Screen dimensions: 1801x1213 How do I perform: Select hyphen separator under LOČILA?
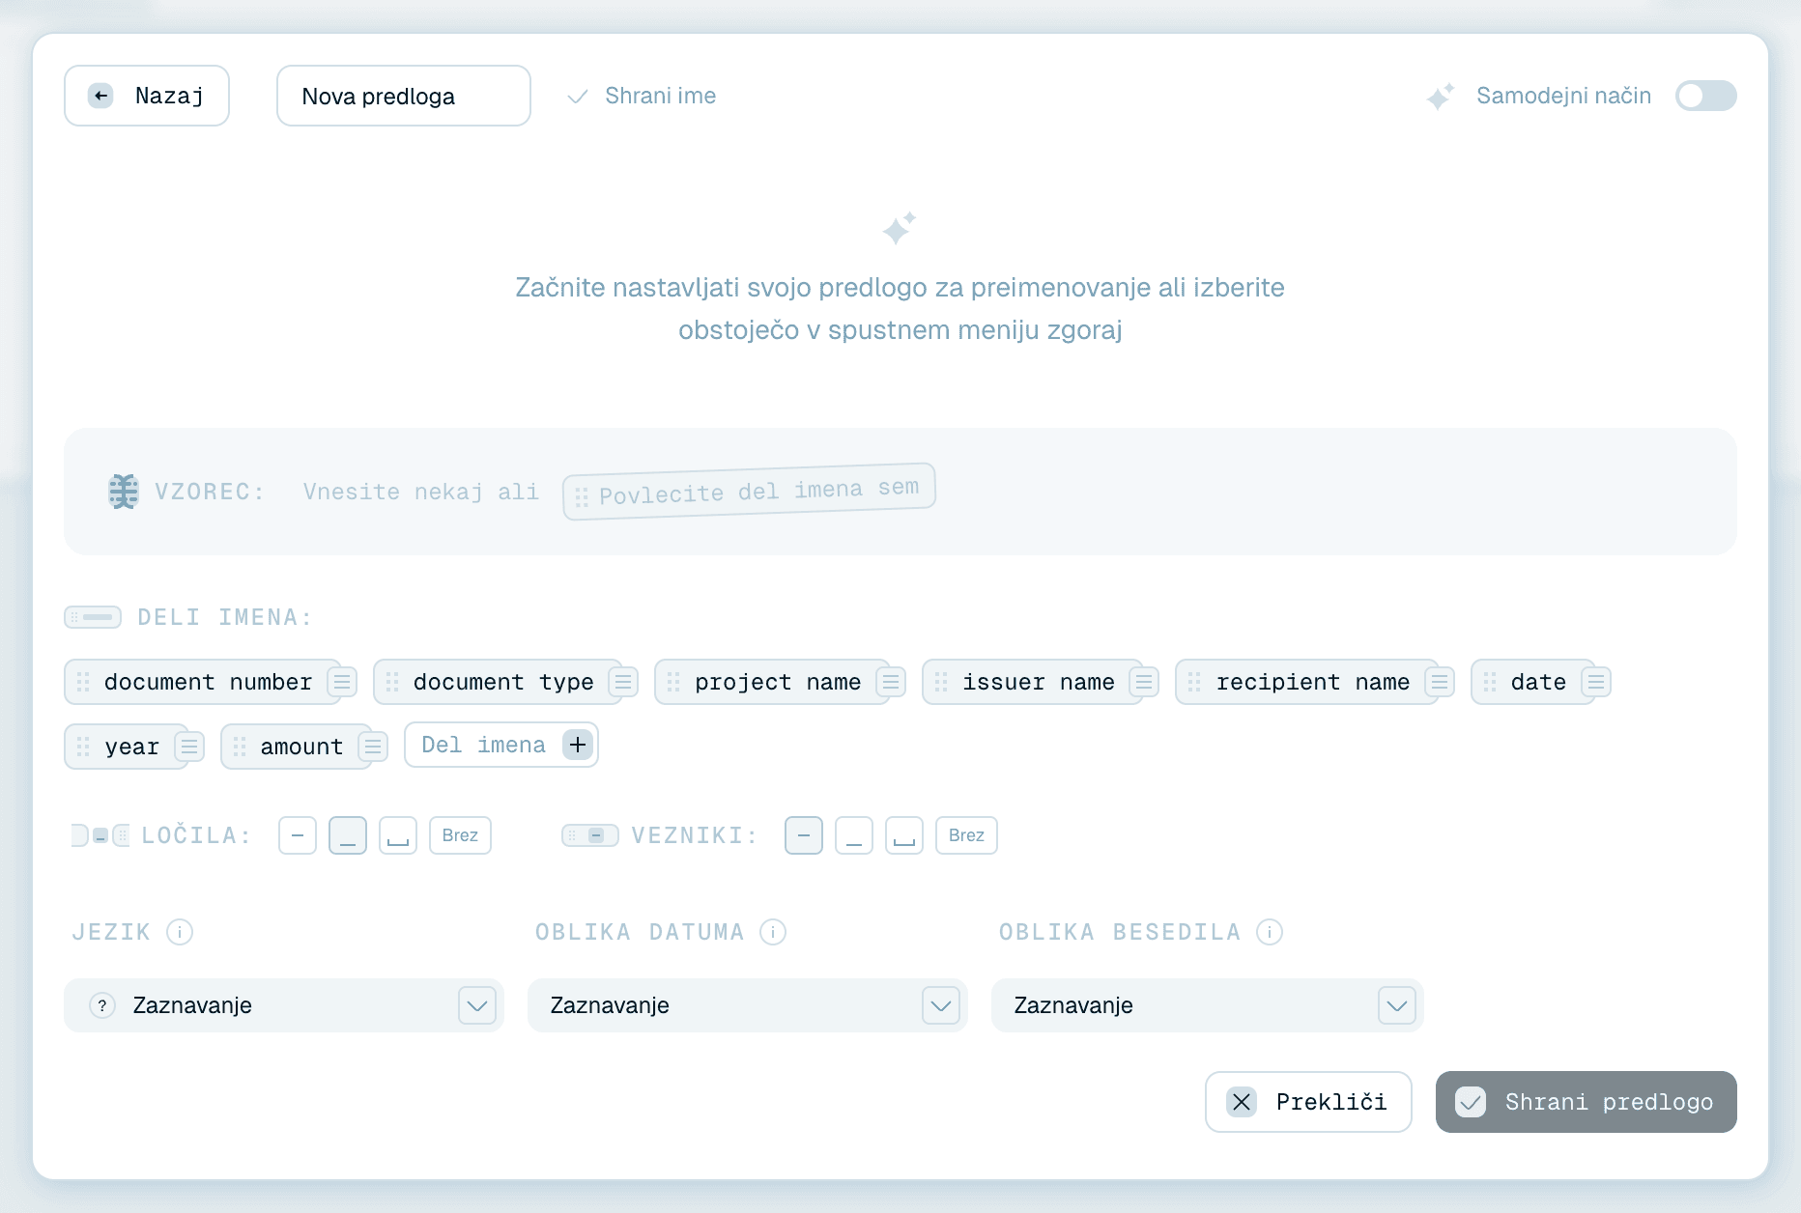(298, 835)
